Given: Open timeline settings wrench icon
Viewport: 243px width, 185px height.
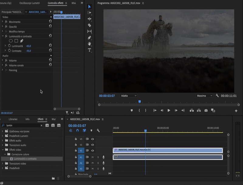Looking at the screenshot, I should (x=98, y=130).
